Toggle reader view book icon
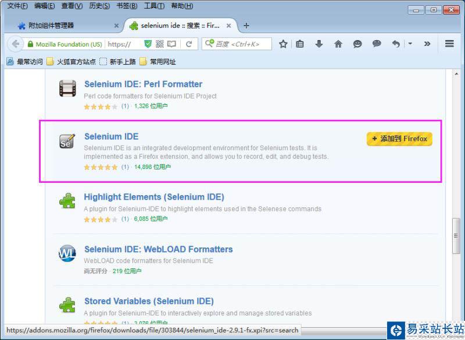The image size is (465, 340). click(171, 44)
